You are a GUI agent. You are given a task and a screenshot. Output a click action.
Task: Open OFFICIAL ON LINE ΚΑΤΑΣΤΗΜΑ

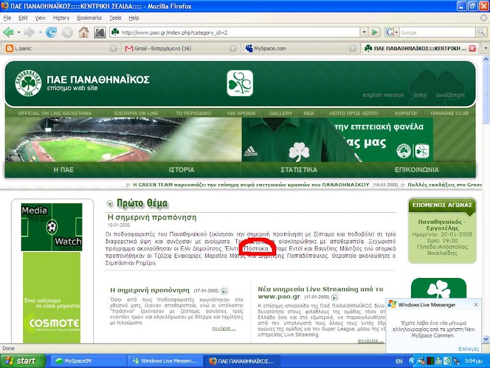pos(55,113)
